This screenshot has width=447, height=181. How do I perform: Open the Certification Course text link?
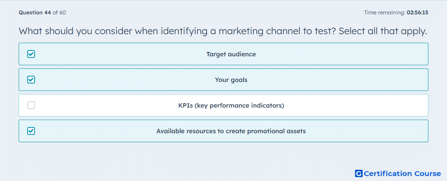point(402,173)
